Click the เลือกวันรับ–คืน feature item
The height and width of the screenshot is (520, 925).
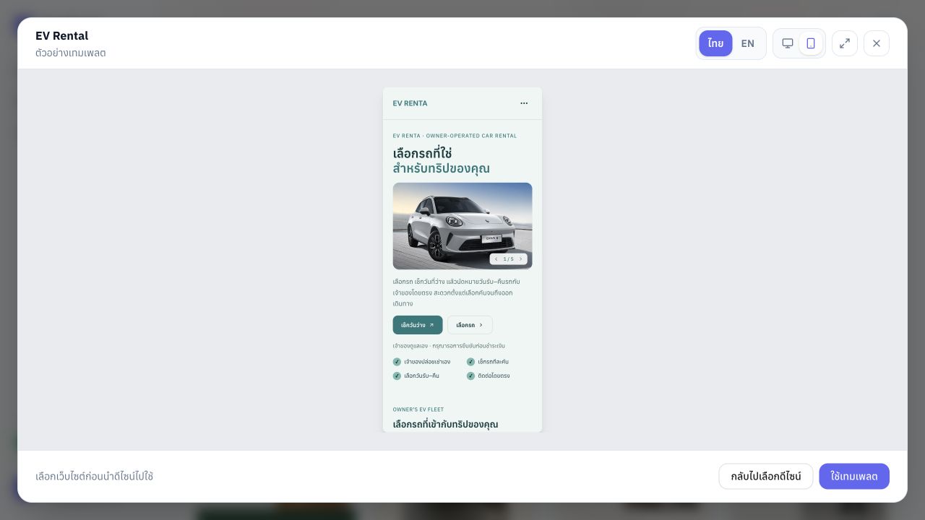pyautogui.click(x=416, y=376)
